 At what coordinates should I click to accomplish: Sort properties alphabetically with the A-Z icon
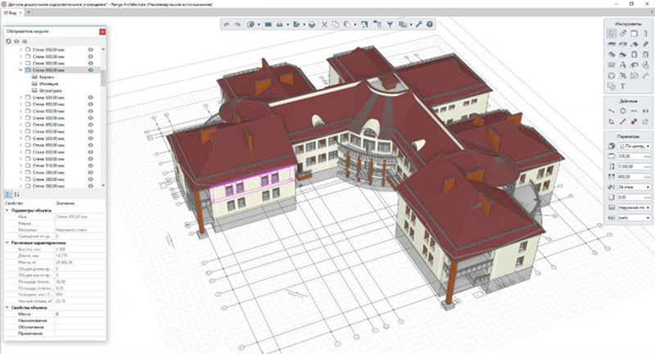(x=16, y=194)
